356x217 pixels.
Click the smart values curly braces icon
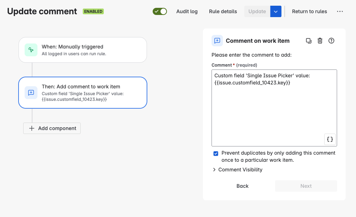click(x=330, y=139)
